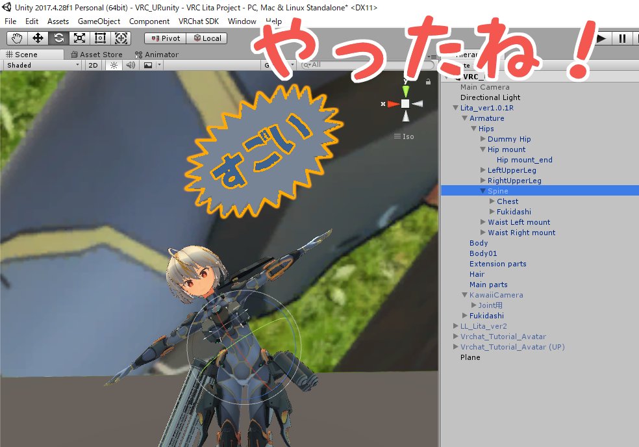Expand Vrchat_Tutorial_Avatar object
The image size is (639, 447).
[x=456, y=337]
